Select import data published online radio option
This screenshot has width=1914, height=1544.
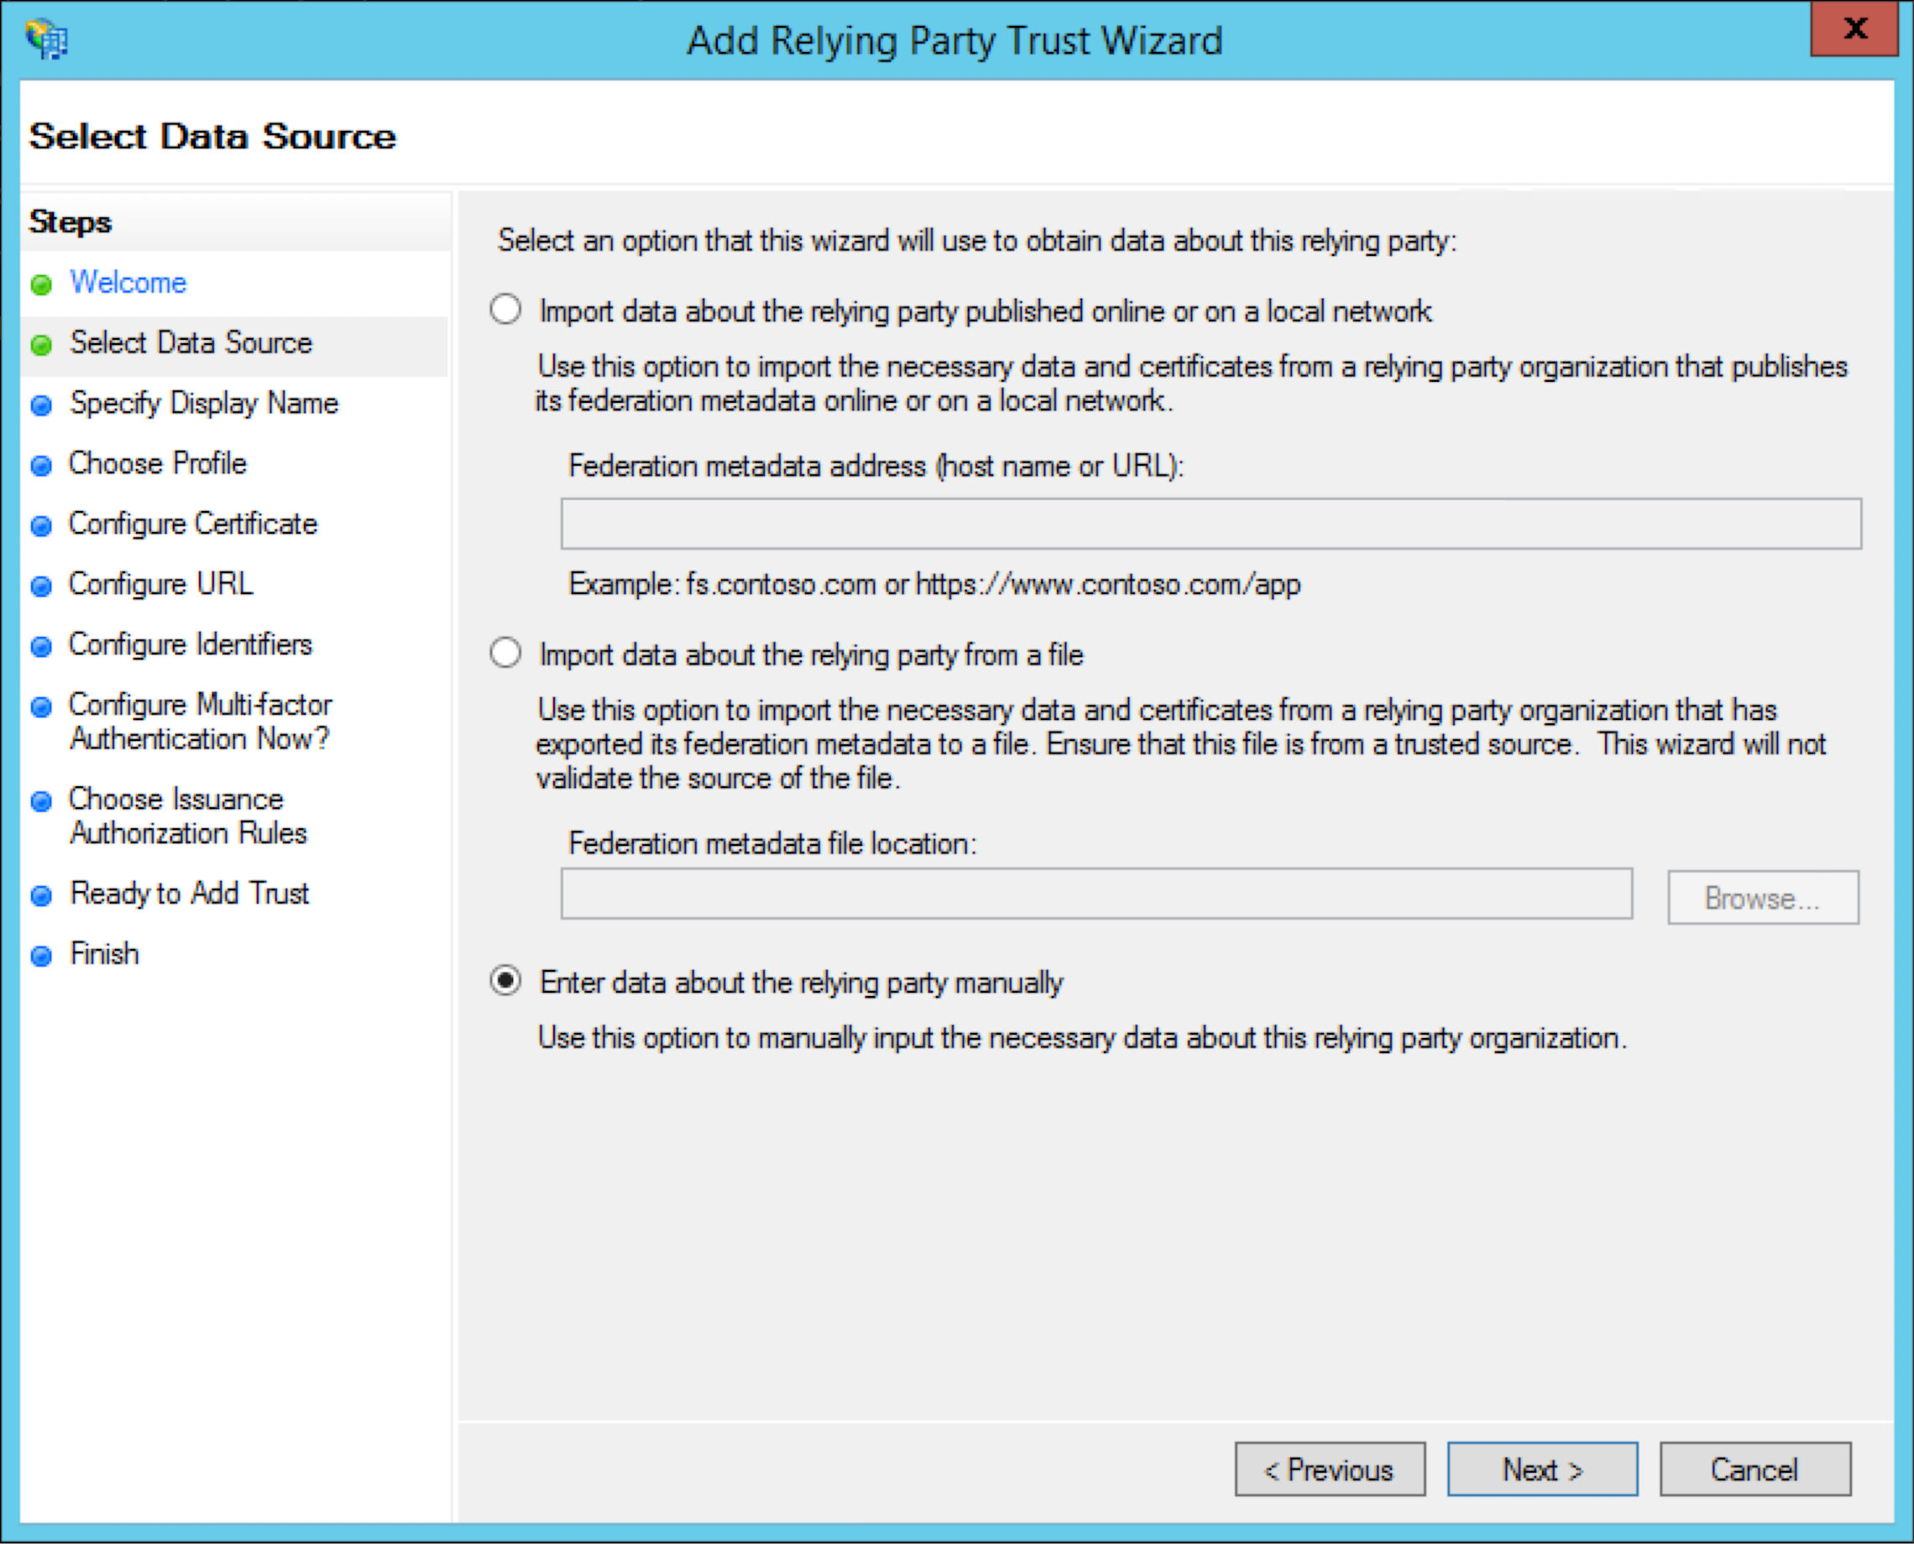pos(505,310)
